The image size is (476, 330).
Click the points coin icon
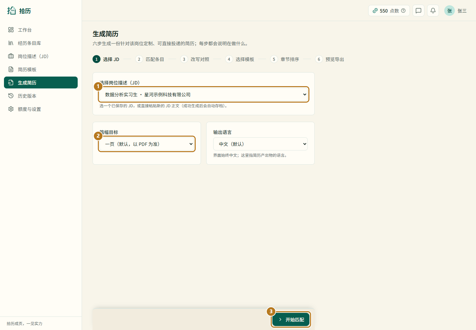point(375,11)
